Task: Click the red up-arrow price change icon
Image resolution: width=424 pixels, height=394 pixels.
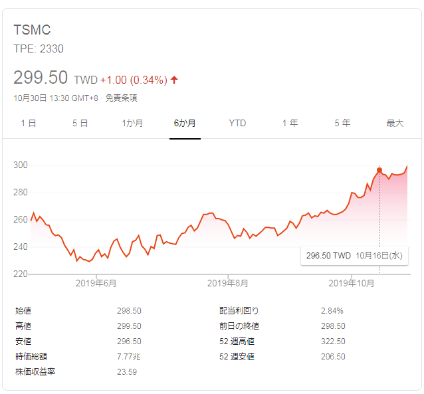Action: point(175,80)
